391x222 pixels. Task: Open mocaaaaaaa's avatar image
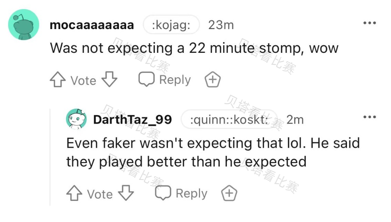24,25
